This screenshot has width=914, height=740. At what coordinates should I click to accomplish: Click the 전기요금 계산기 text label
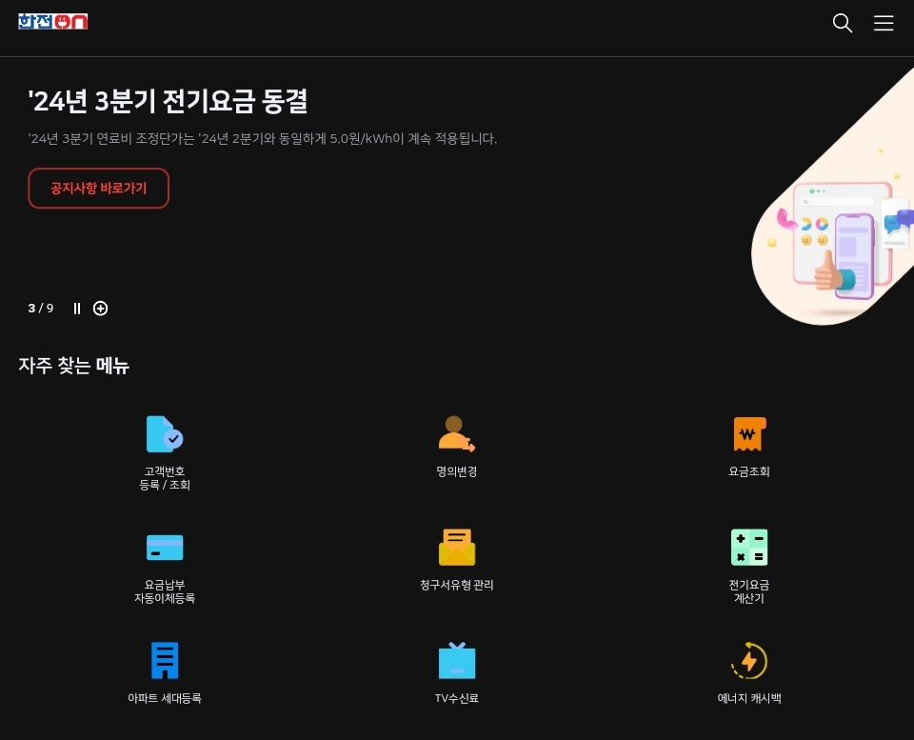click(749, 591)
